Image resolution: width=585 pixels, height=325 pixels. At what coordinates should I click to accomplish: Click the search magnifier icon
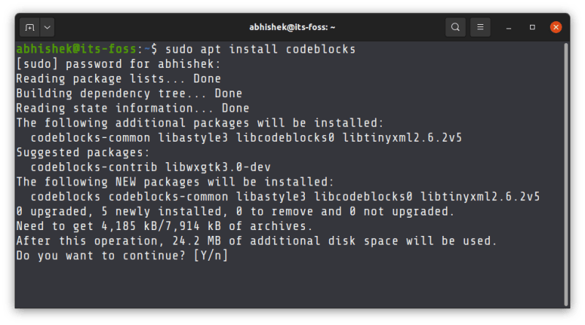pos(456,27)
